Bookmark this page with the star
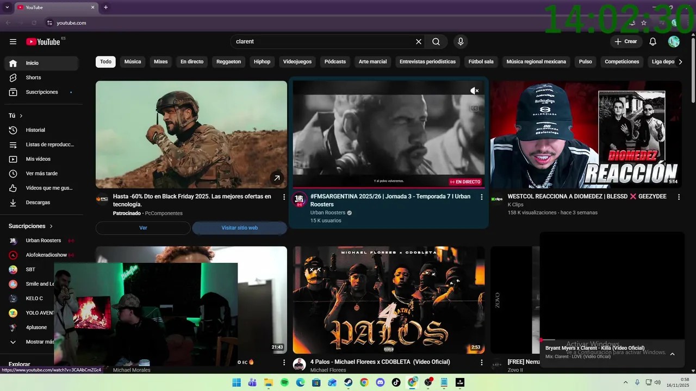The image size is (696, 391). point(644,23)
